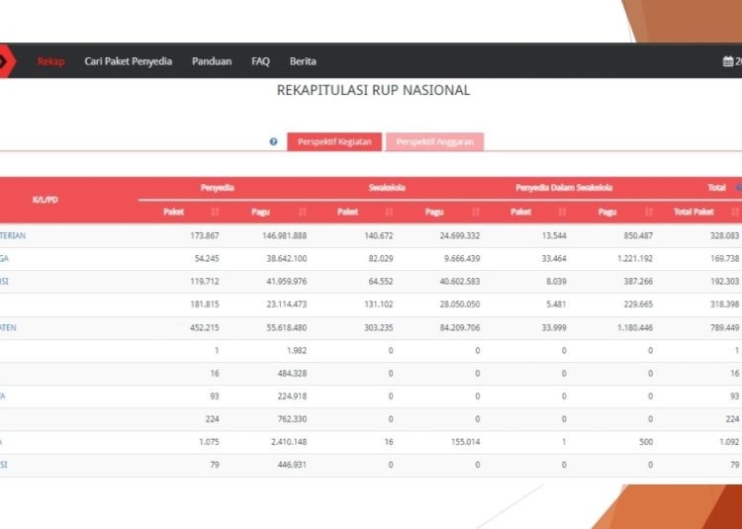Screen dimensions: 742x529
Task: Select the cell value 1.092
Action: click(729, 442)
